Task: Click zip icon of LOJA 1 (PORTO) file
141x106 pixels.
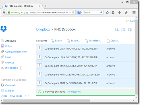Action: point(39,49)
